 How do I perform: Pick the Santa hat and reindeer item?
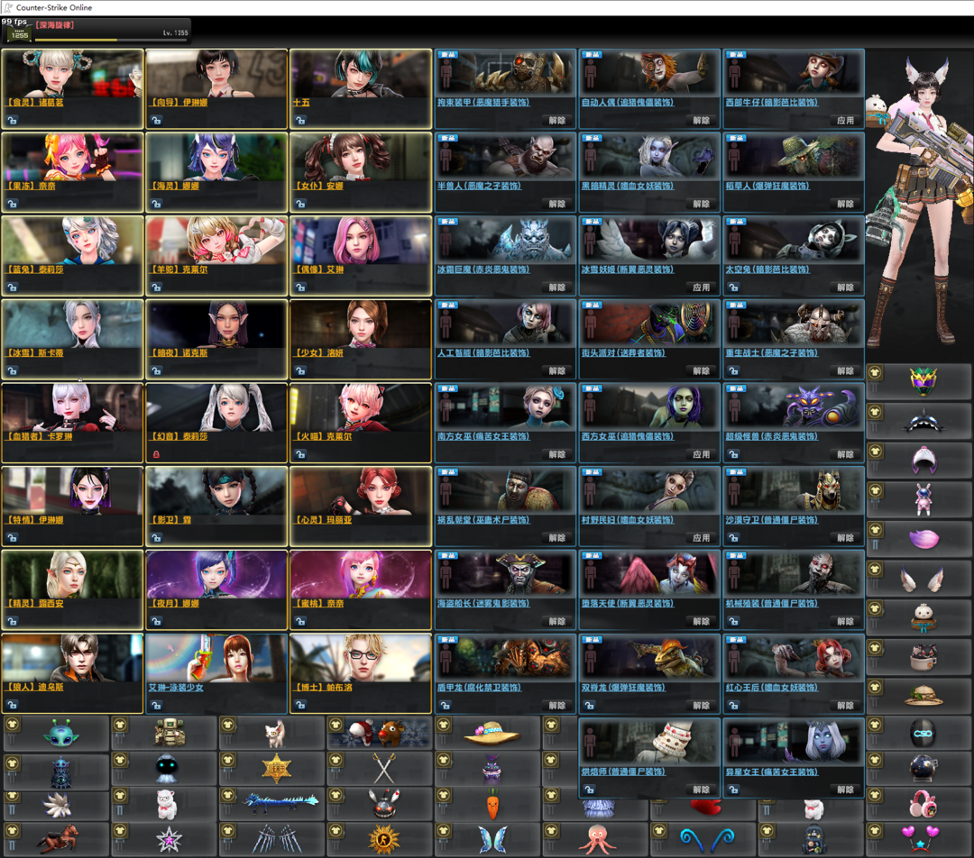(x=379, y=733)
